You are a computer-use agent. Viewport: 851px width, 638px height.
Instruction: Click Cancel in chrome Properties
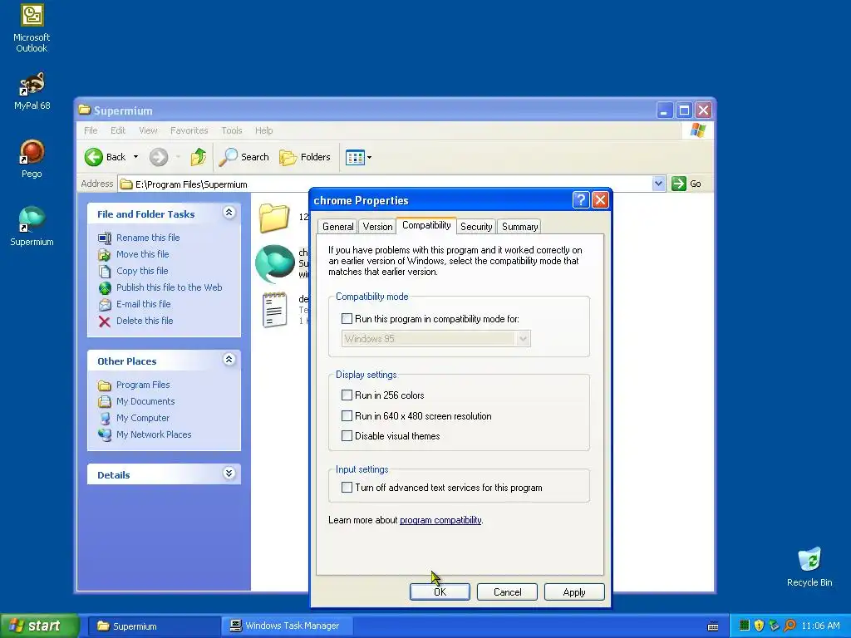click(507, 591)
